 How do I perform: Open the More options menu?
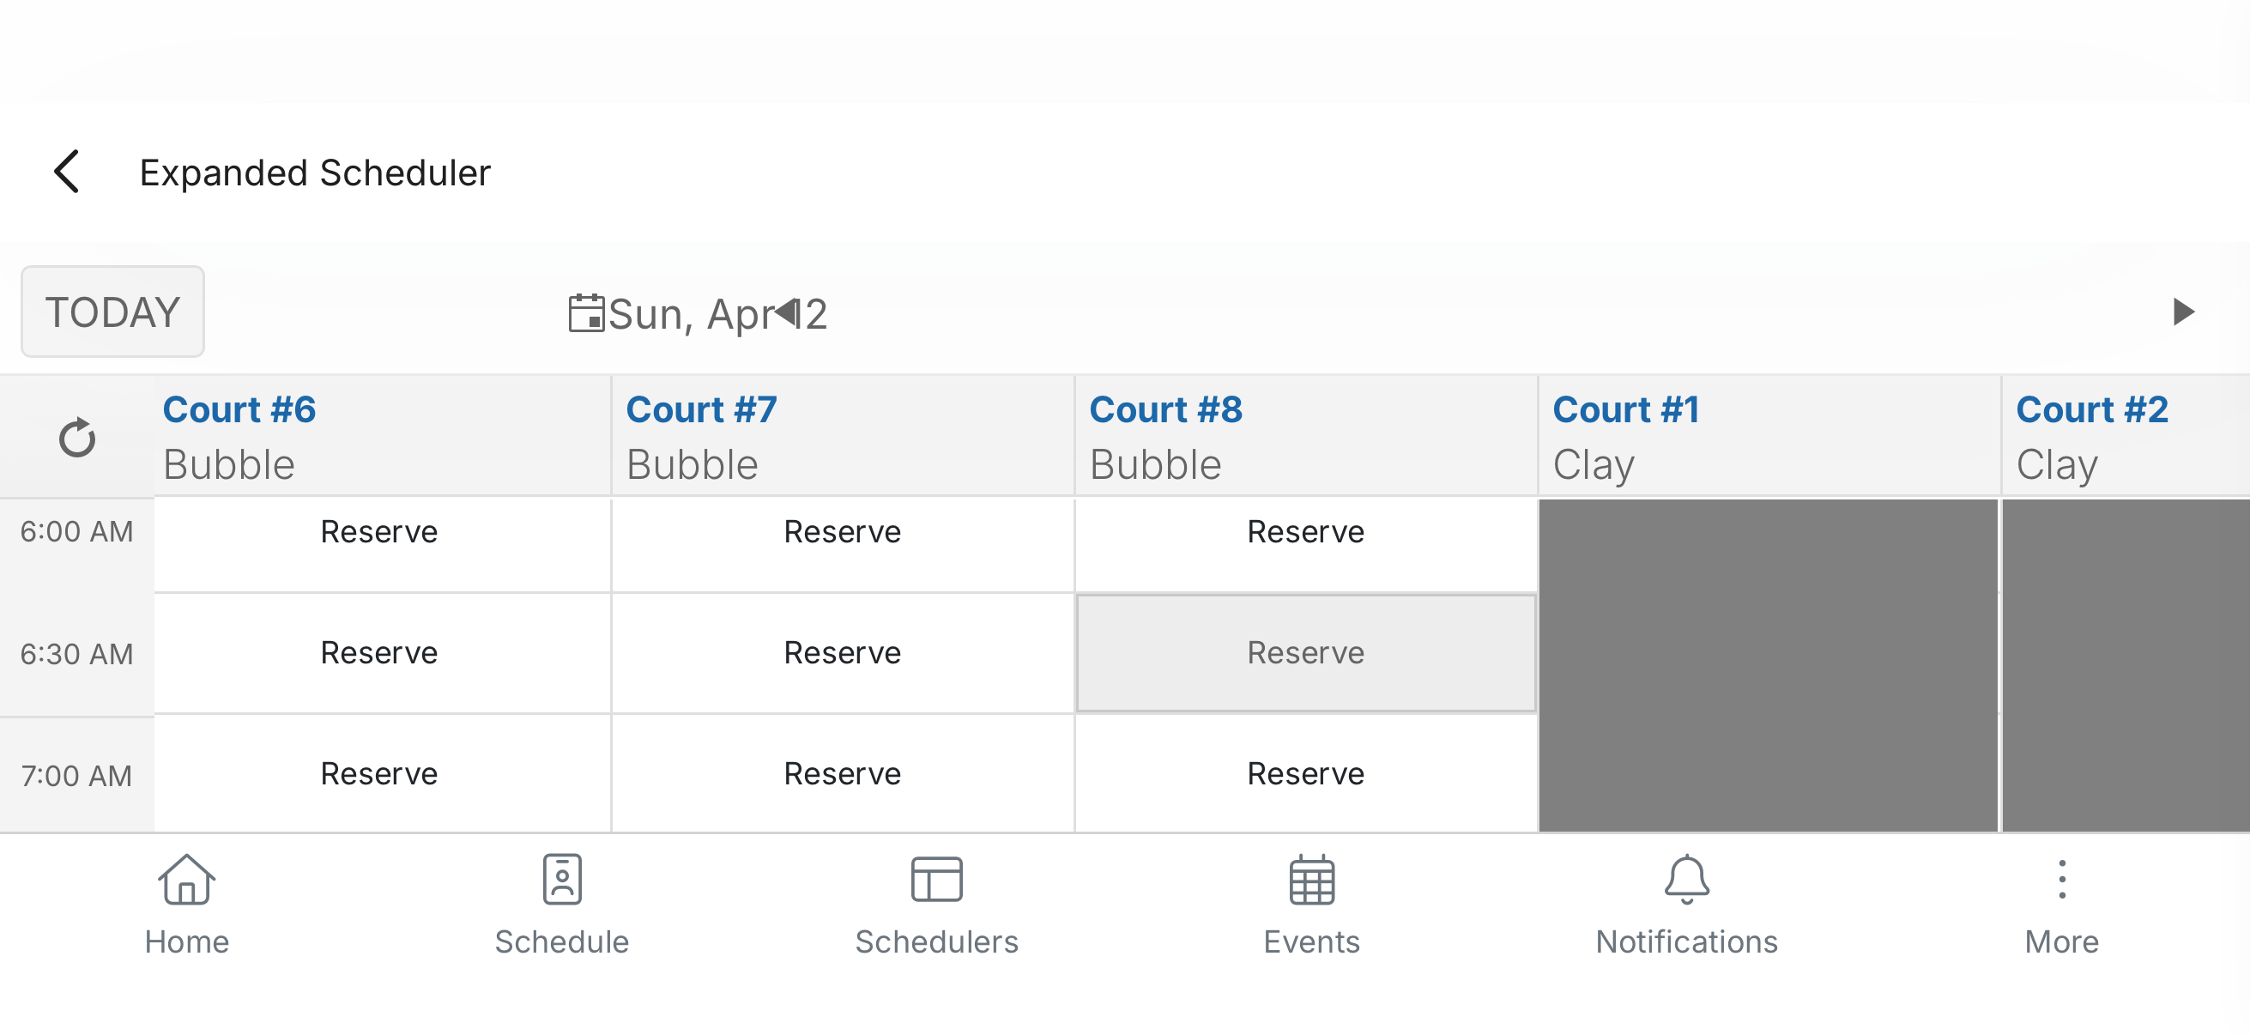(x=2061, y=904)
